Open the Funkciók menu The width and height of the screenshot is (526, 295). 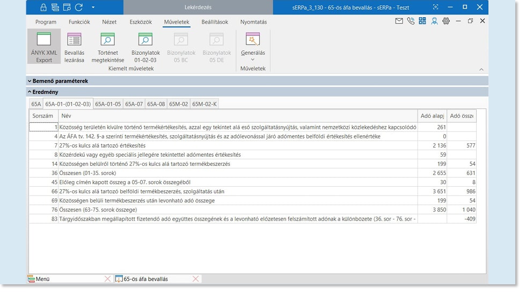point(79,22)
